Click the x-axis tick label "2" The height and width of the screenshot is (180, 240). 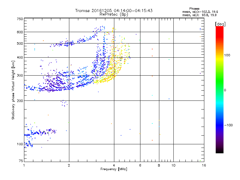pyautogui.click(x=69, y=165)
